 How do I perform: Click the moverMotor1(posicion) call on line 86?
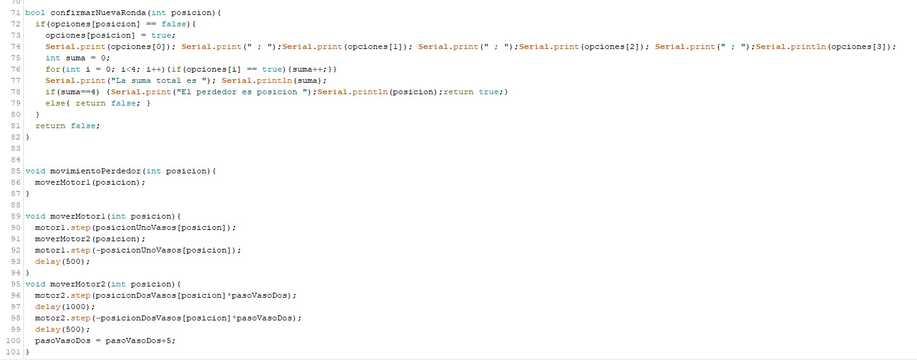tap(90, 182)
